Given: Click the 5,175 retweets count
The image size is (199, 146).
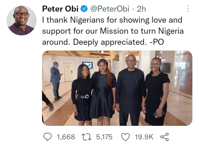Looking at the screenshot, I should [104, 137].
